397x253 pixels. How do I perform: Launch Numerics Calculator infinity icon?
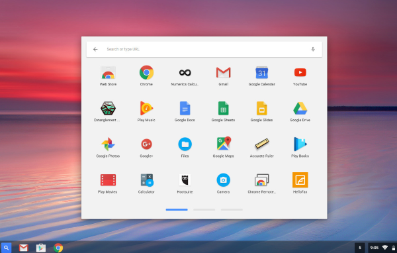(x=185, y=73)
